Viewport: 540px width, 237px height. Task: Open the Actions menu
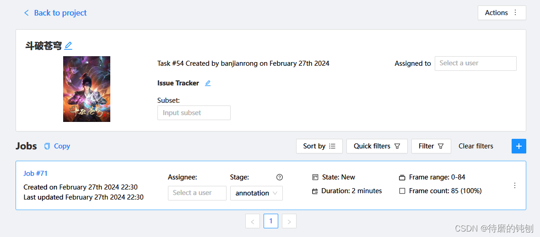[502, 13]
